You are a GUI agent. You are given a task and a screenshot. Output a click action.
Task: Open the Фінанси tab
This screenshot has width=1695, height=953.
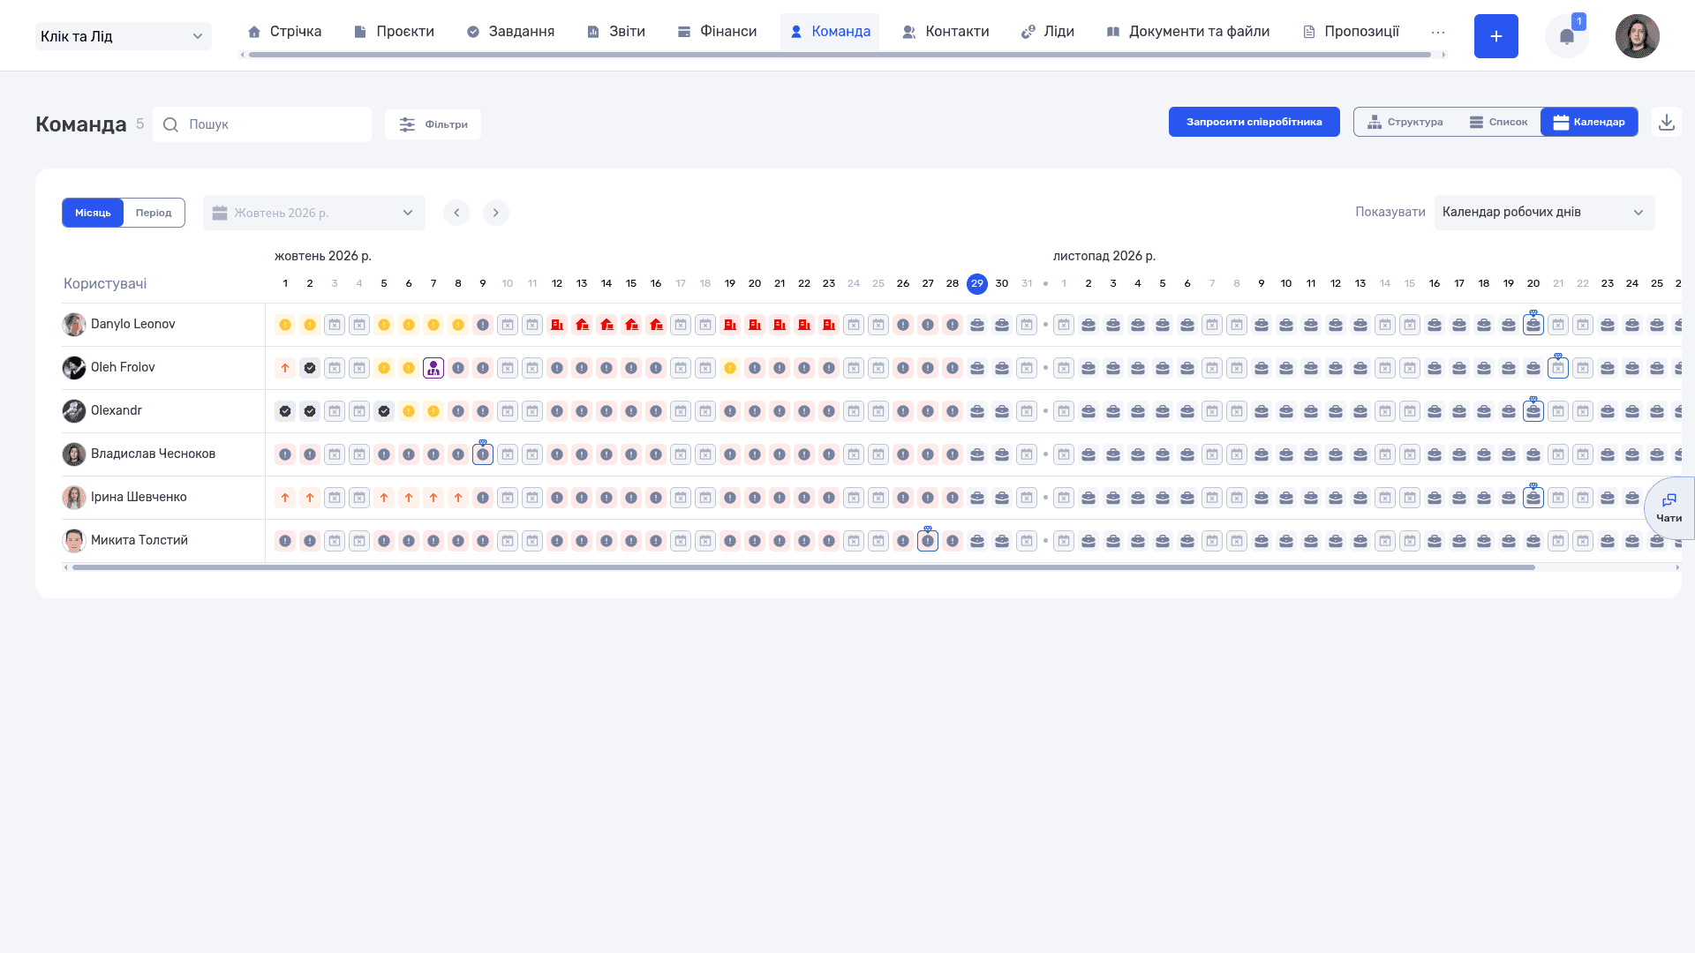pos(718,32)
